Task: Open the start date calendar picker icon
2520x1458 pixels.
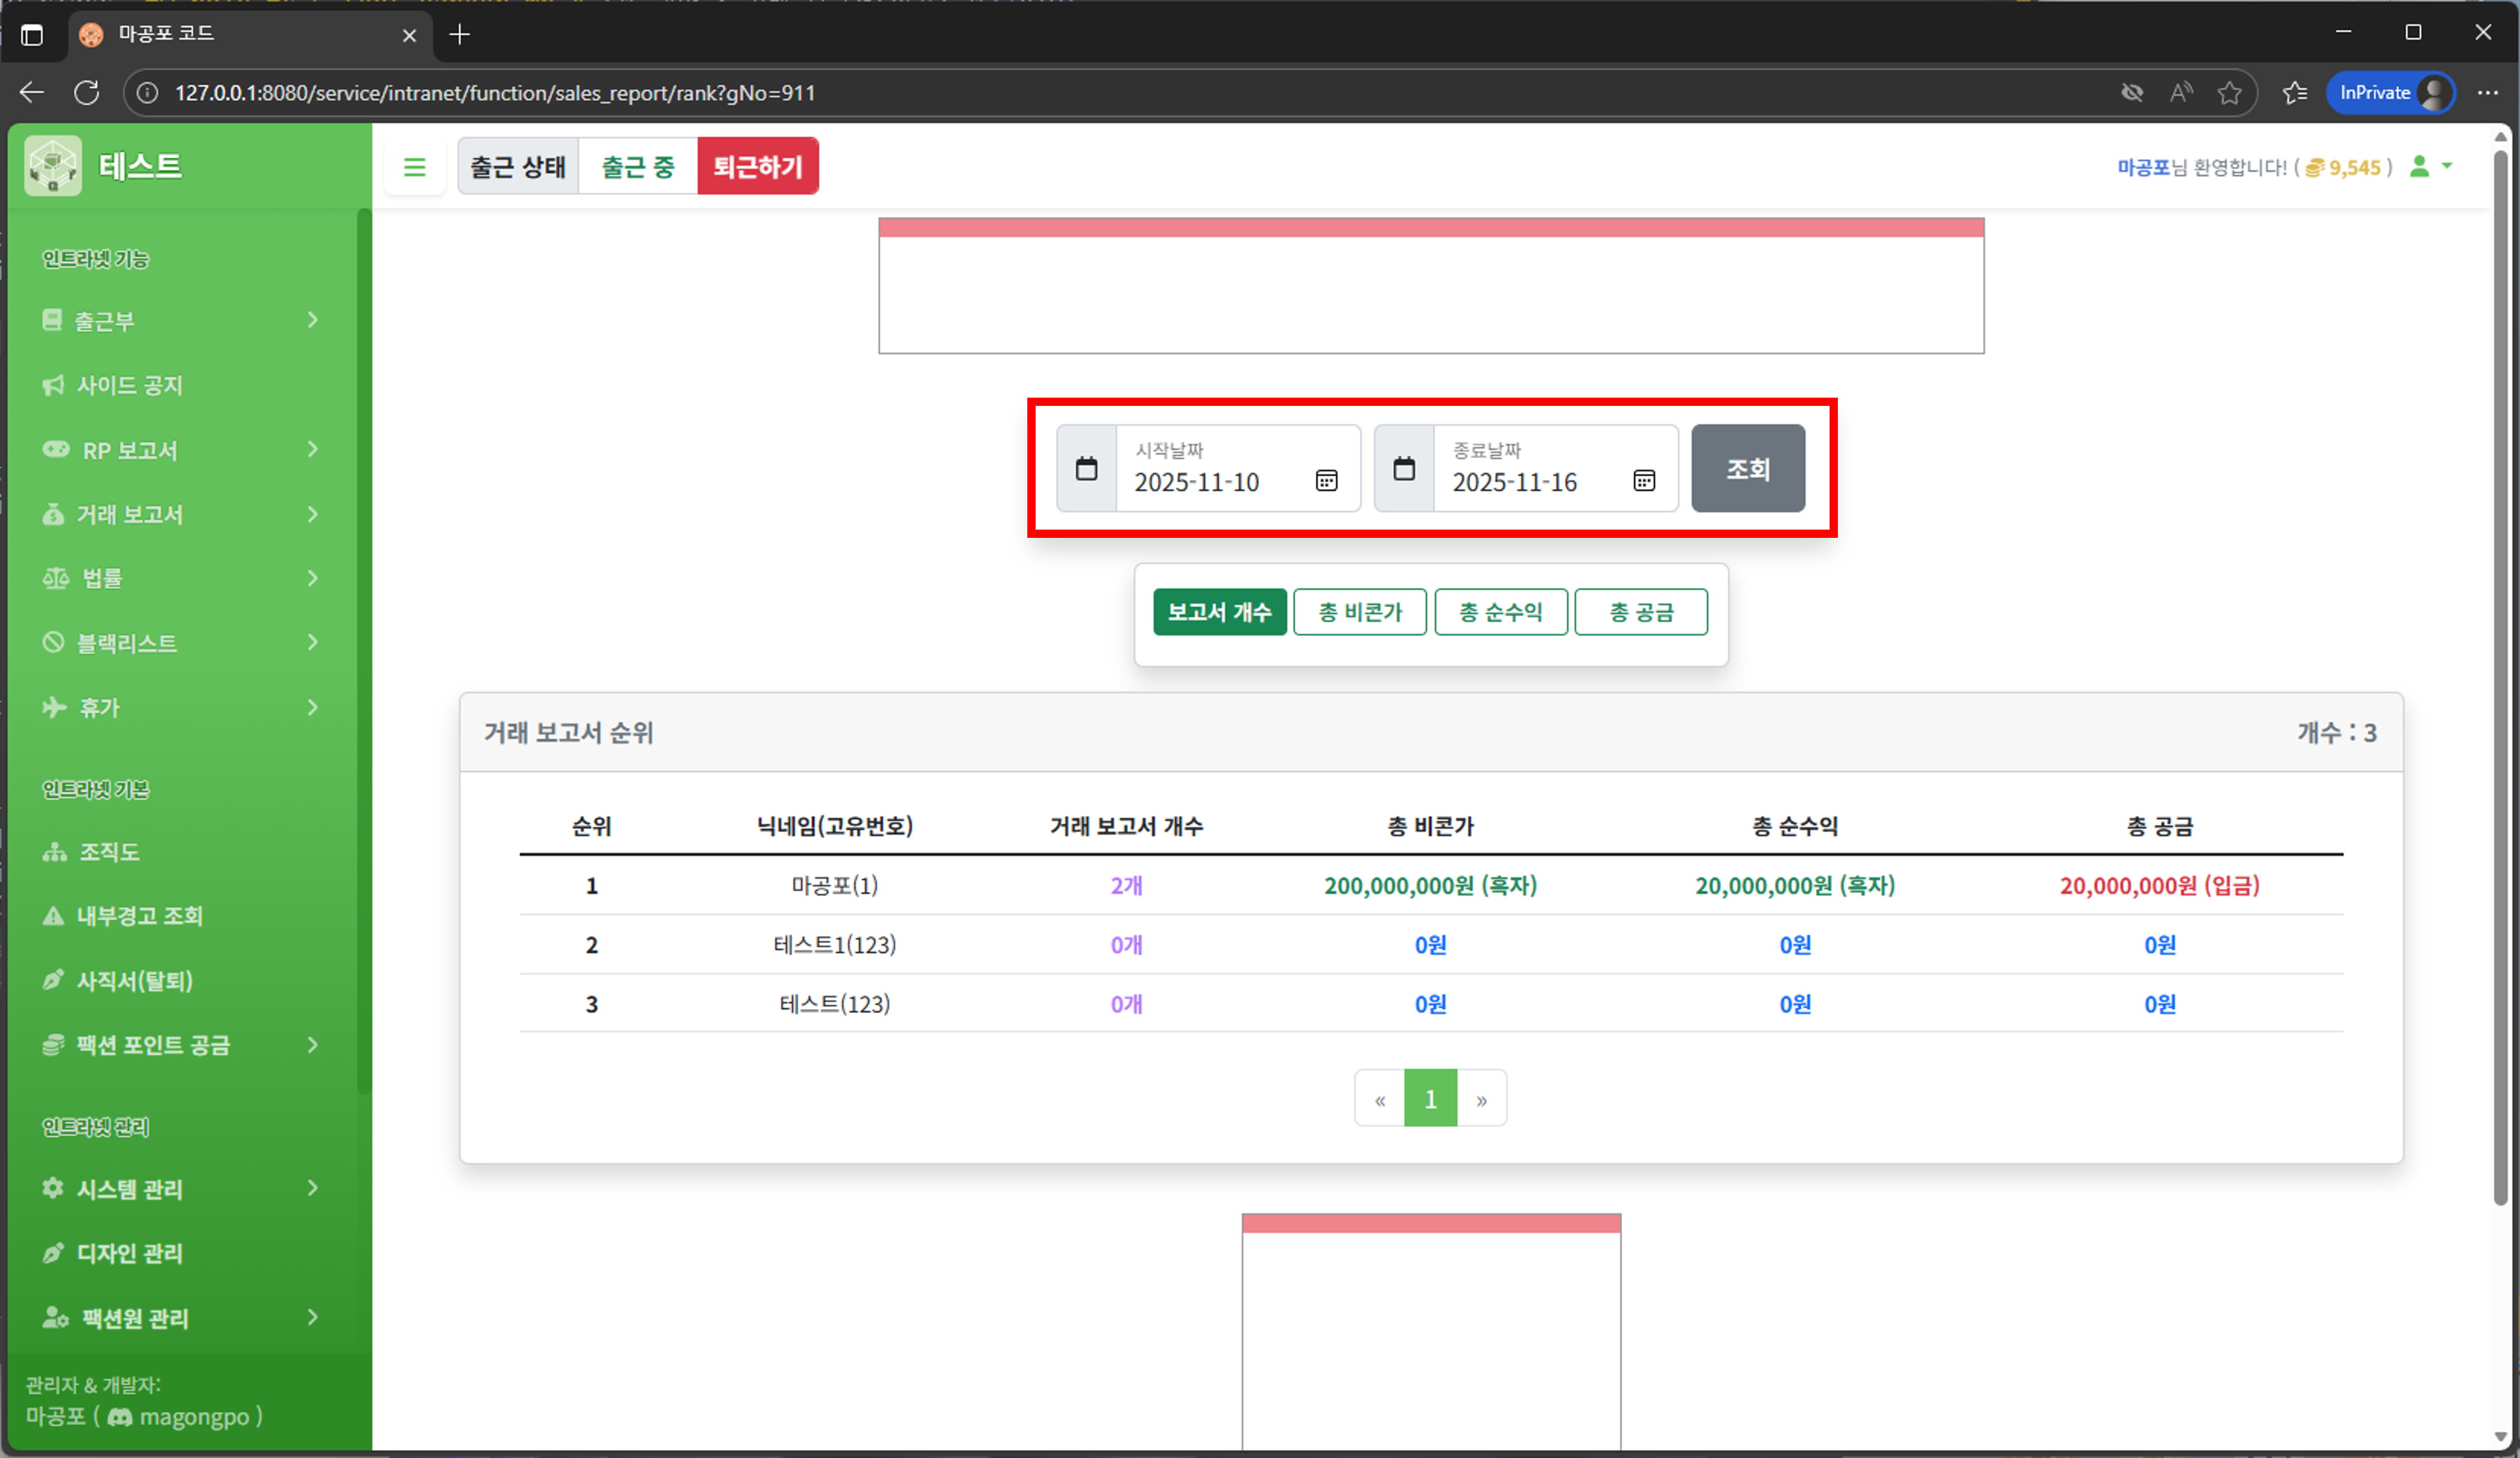Action: 1326,481
